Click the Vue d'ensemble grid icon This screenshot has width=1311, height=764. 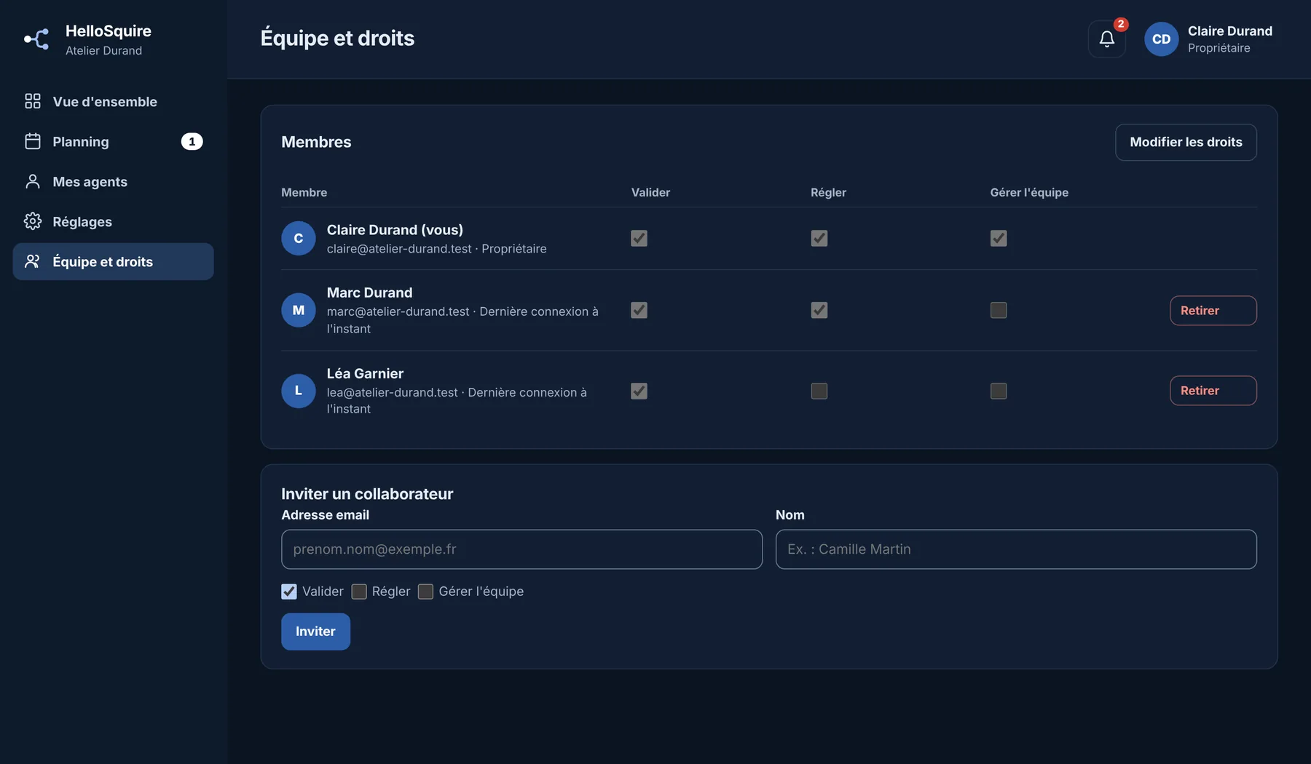point(33,101)
